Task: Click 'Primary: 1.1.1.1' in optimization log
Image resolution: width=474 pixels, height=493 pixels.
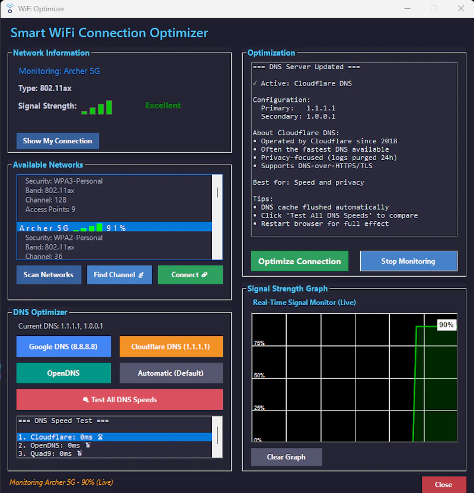Action: (x=298, y=108)
